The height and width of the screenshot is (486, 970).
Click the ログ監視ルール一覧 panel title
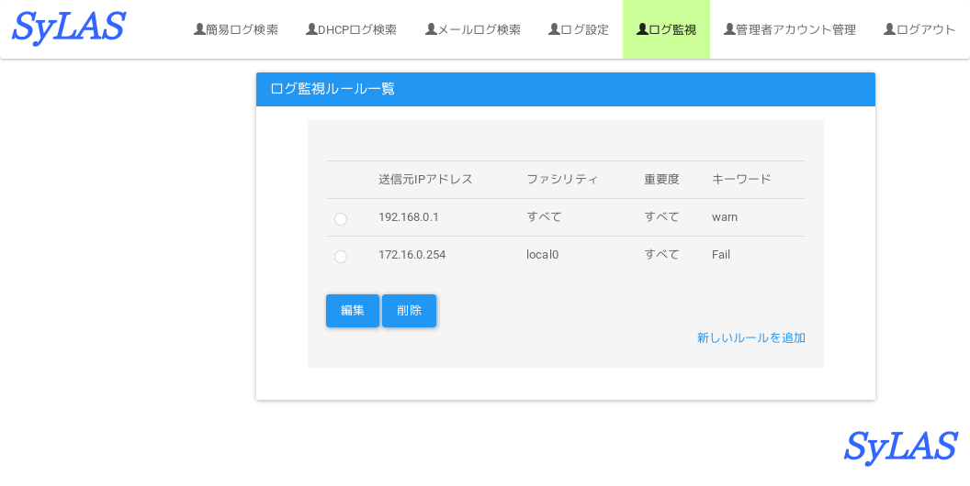[x=333, y=89]
